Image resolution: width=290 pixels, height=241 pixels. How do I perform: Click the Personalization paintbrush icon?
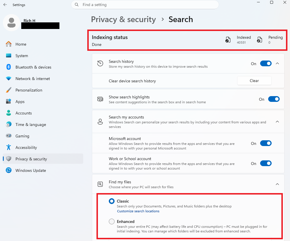click(x=9, y=90)
